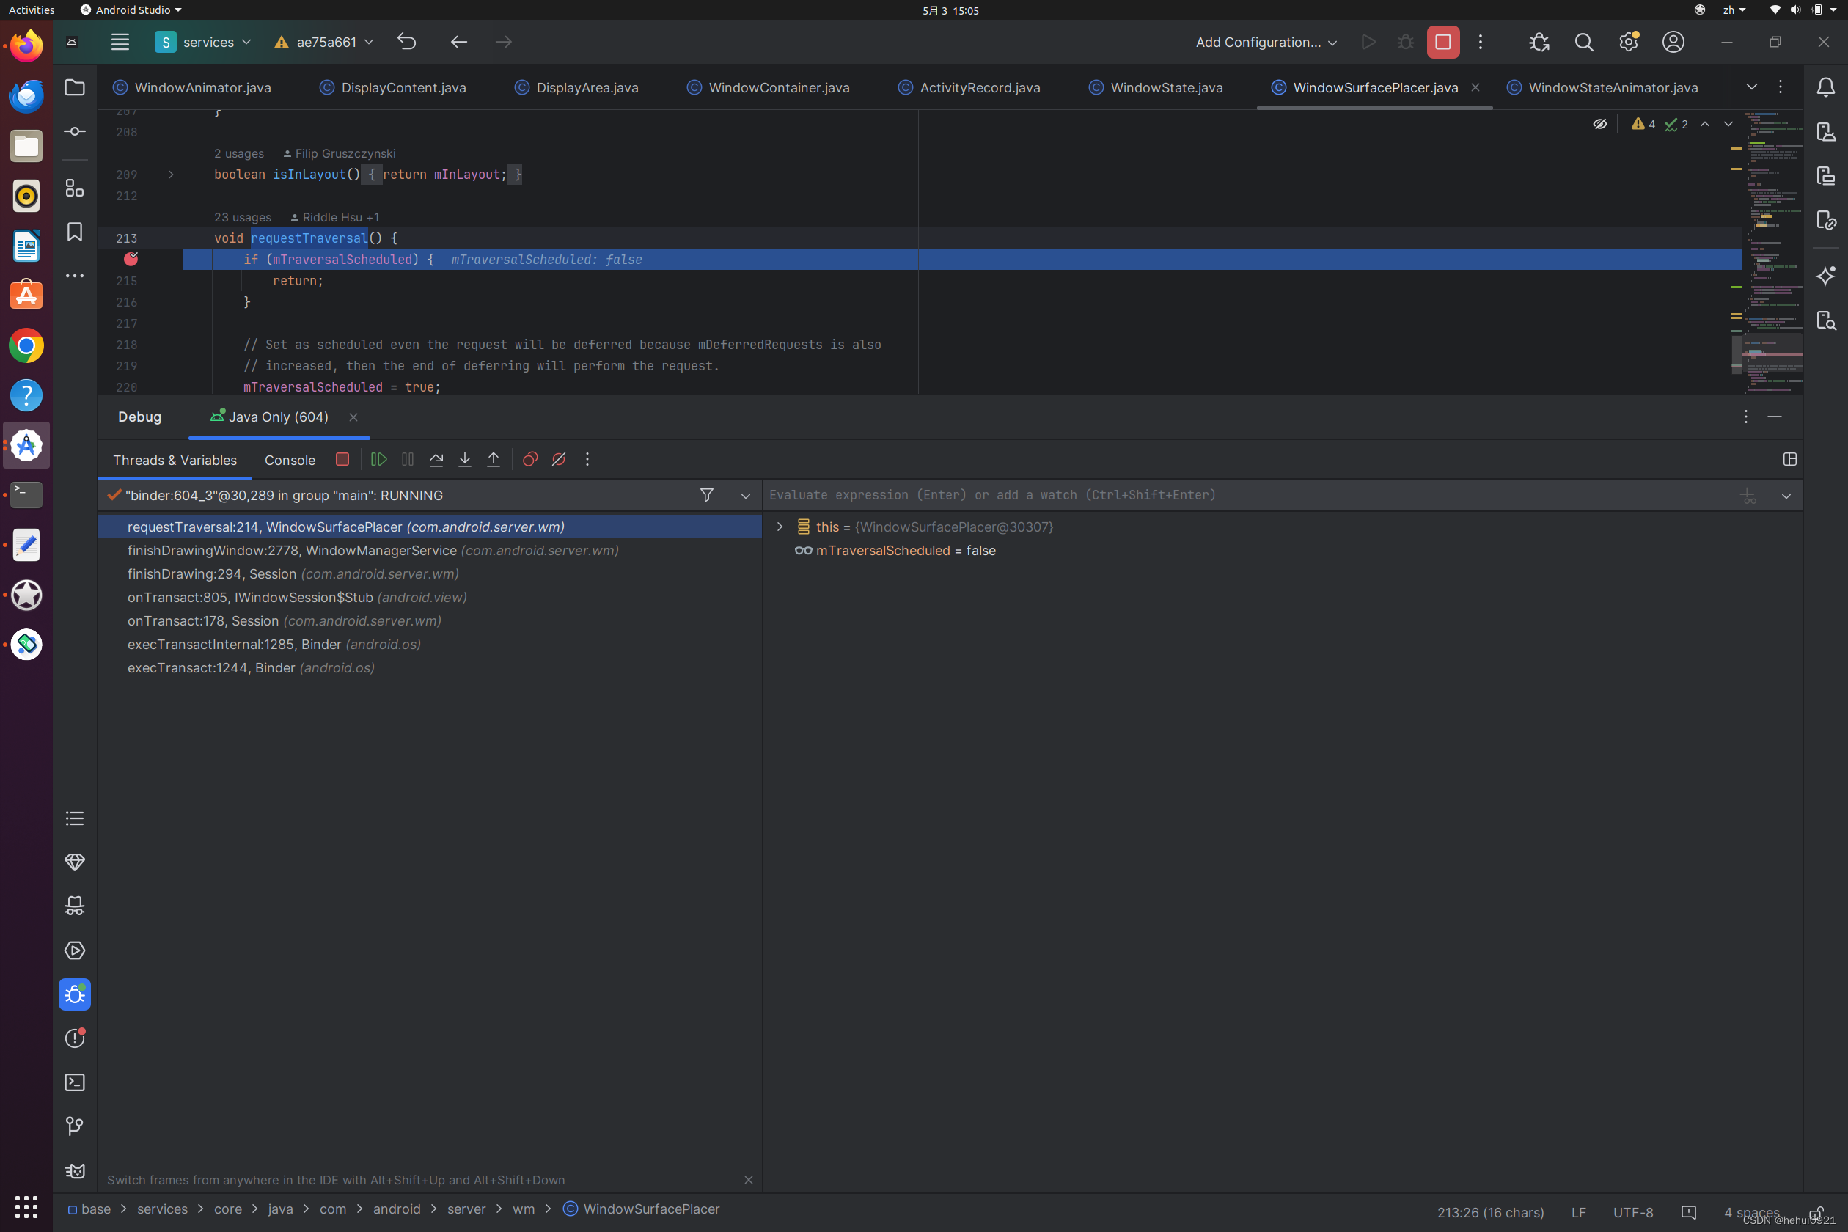Open Git tool window in left sidebar
The width and height of the screenshot is (1848, 1232).
tap(75, 1126)
